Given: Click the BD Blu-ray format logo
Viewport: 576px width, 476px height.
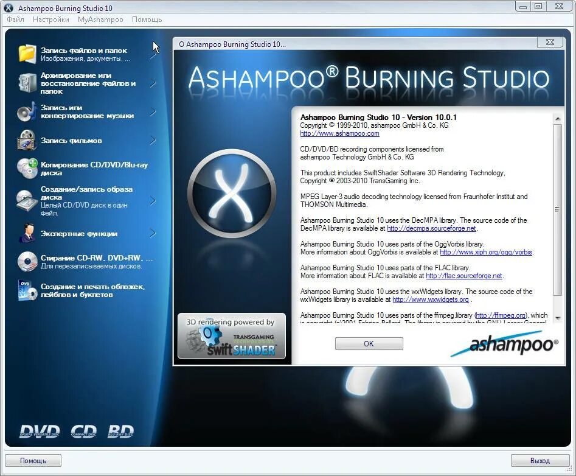Looking at the screenshot, I should pyautogui.click(x=121, y=431).
